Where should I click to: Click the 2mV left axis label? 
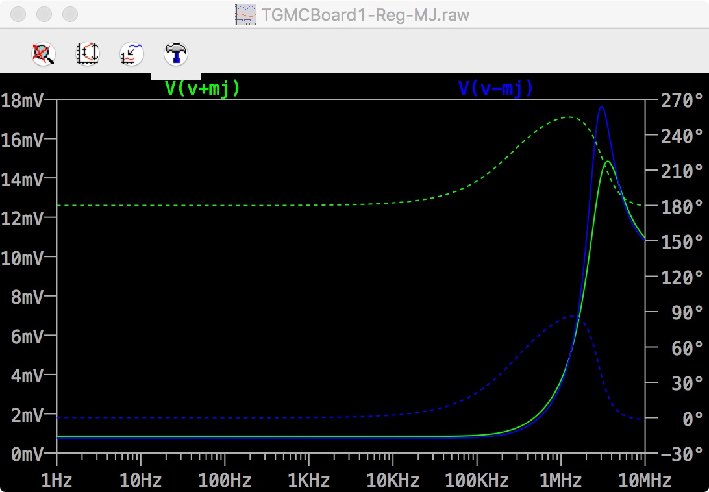click(27, 415)
